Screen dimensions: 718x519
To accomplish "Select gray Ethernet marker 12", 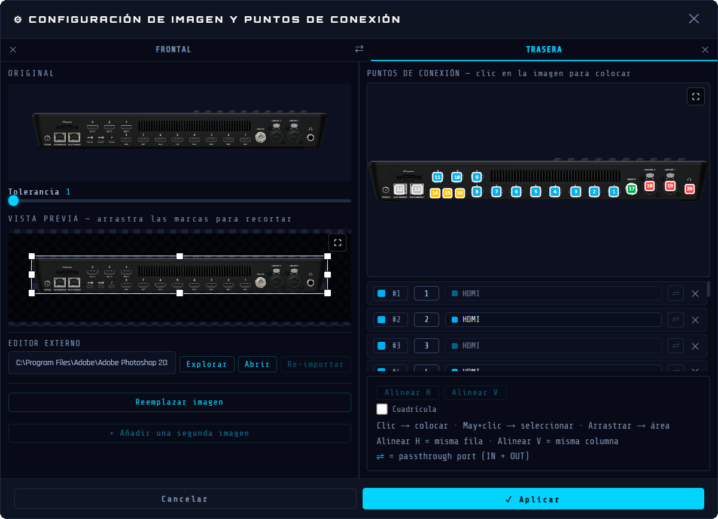I will (400, 189).
